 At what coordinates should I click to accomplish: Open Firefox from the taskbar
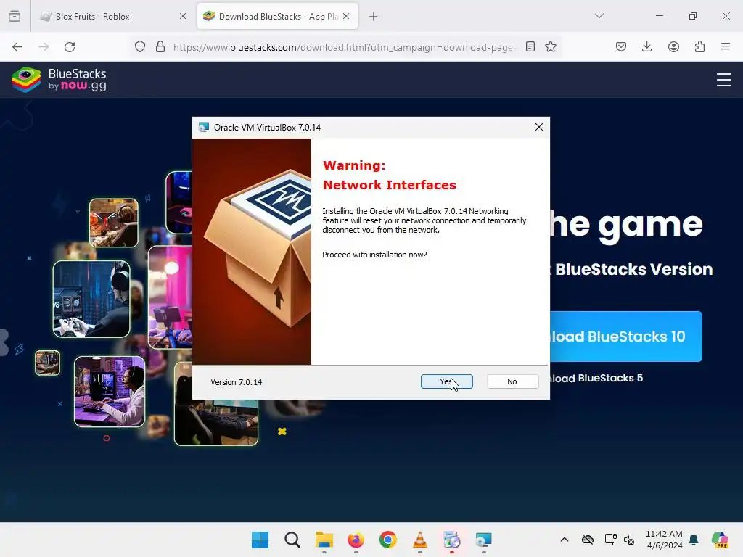tap(356, 540)
